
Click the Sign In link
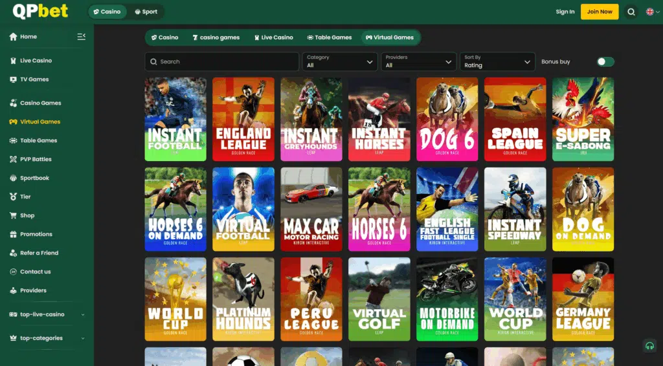(565, 12)
